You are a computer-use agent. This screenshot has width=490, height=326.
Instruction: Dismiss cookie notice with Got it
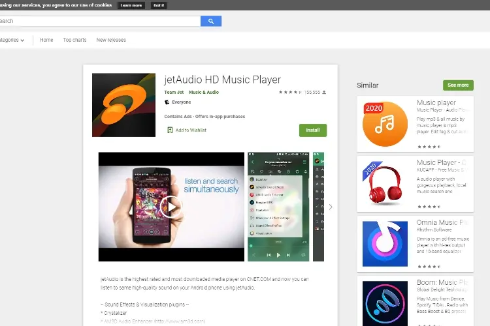(159, 5)
